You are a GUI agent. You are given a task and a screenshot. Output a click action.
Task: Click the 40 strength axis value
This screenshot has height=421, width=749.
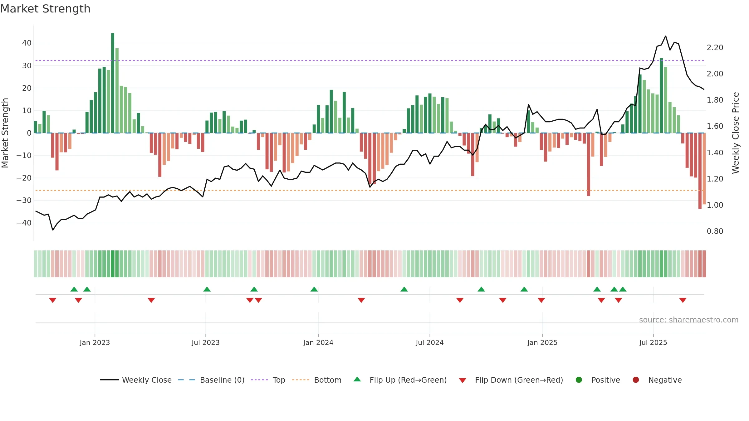[27, 43]
